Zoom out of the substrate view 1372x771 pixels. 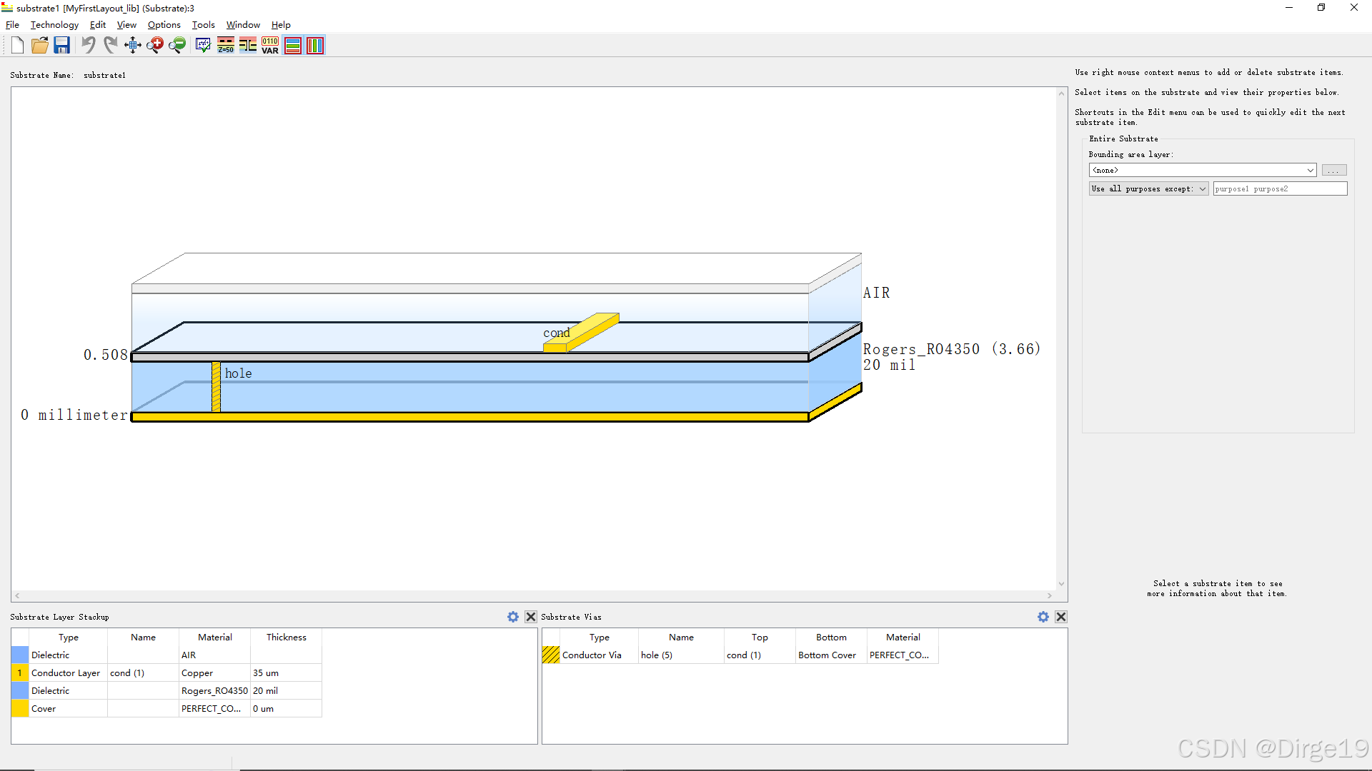click(177, 45)
